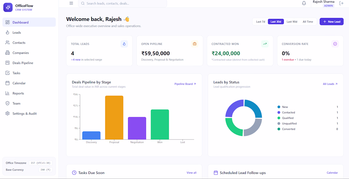
Task: Focus the Search leads, contacts, deals field
Action: point(122,3)
